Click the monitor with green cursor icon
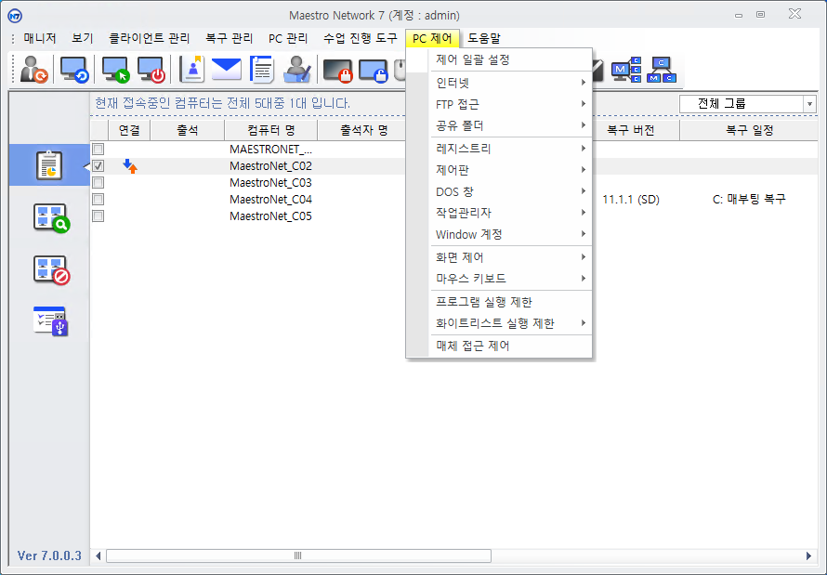This screenshot has height=575, width=827. (x=116, y=70)
